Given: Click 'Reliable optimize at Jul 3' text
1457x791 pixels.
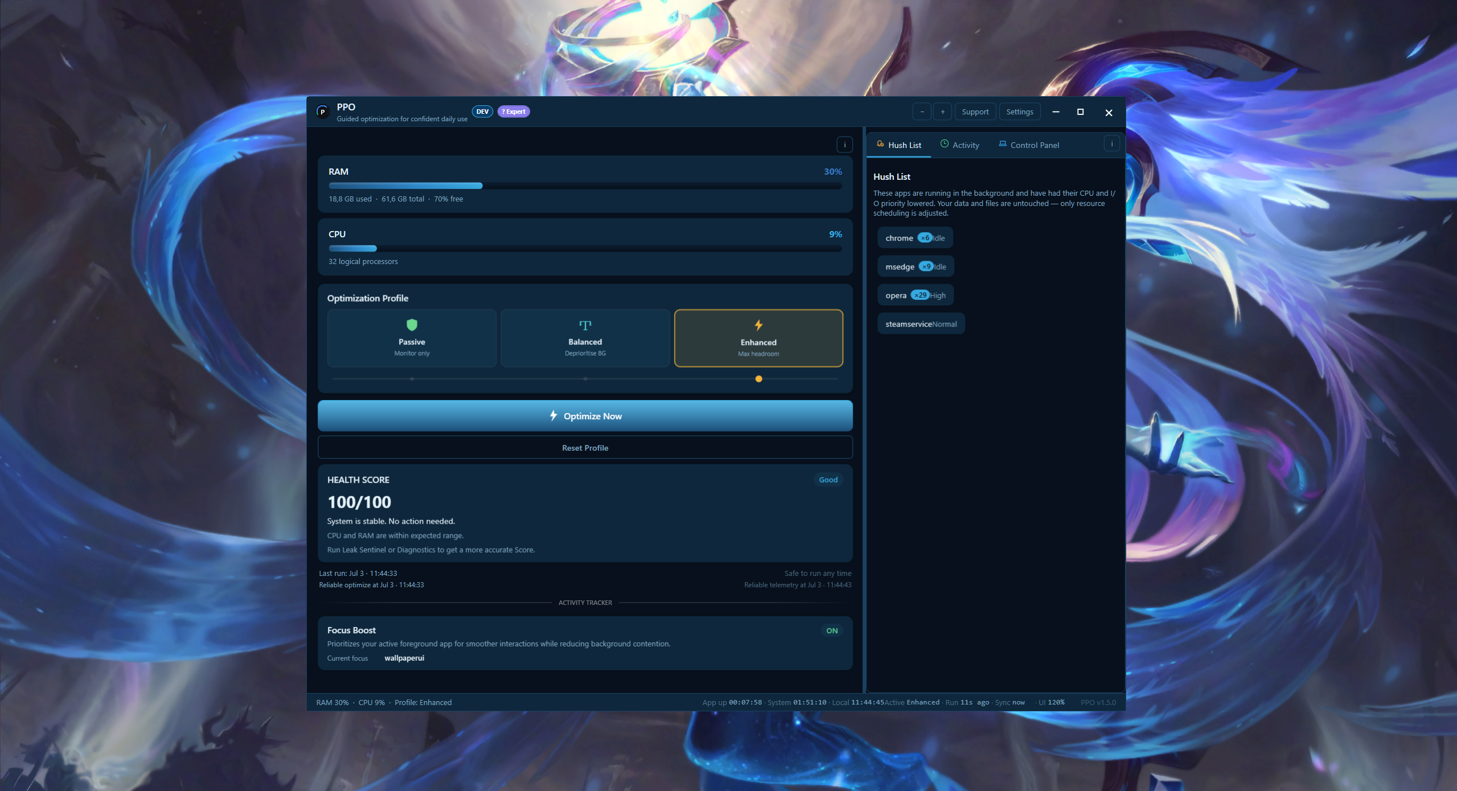Looking at the screenshot, I should coord(371,585).
